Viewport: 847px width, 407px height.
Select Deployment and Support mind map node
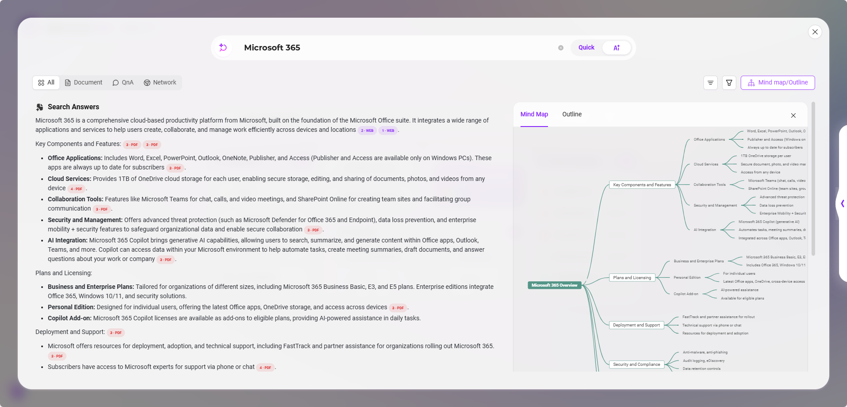pyautogui.click(x=636, y=325)
